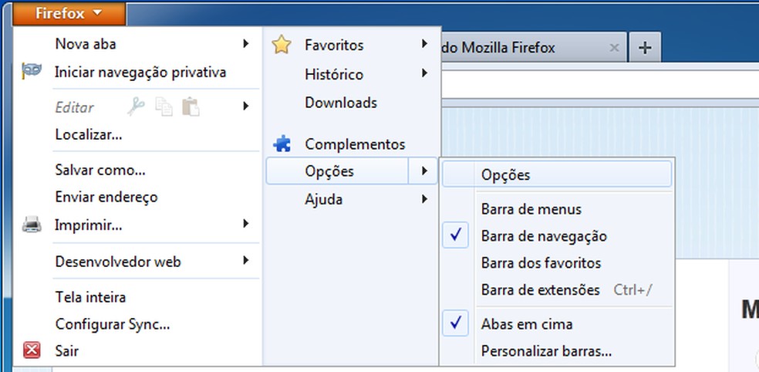Click the Cut scissors icon
Image resolution: width=759 pixels, height=372 pixels.
point(136,107)
